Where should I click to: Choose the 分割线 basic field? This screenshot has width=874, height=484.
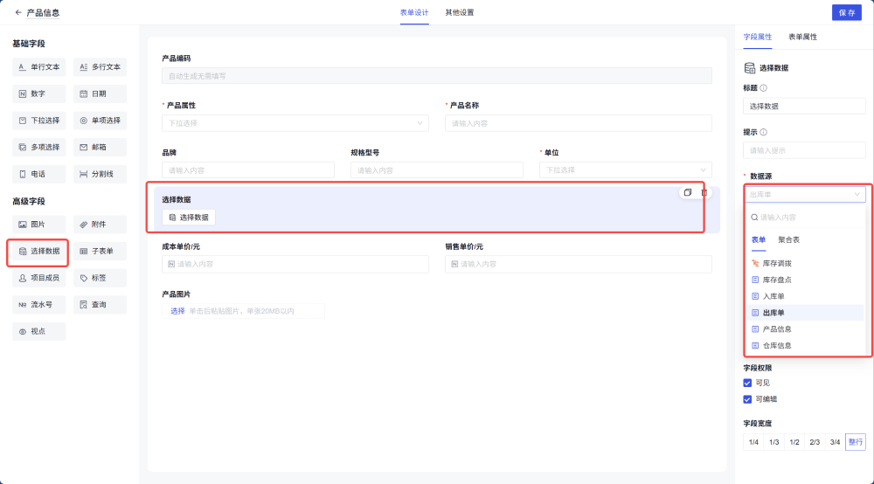pyautogui.click(x=100, y=174)
